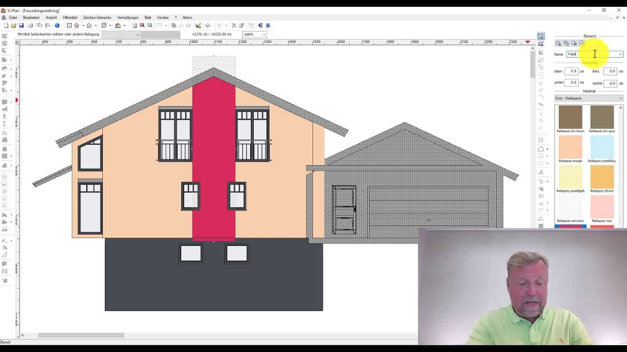Select the Print icon

coord(30,25)
